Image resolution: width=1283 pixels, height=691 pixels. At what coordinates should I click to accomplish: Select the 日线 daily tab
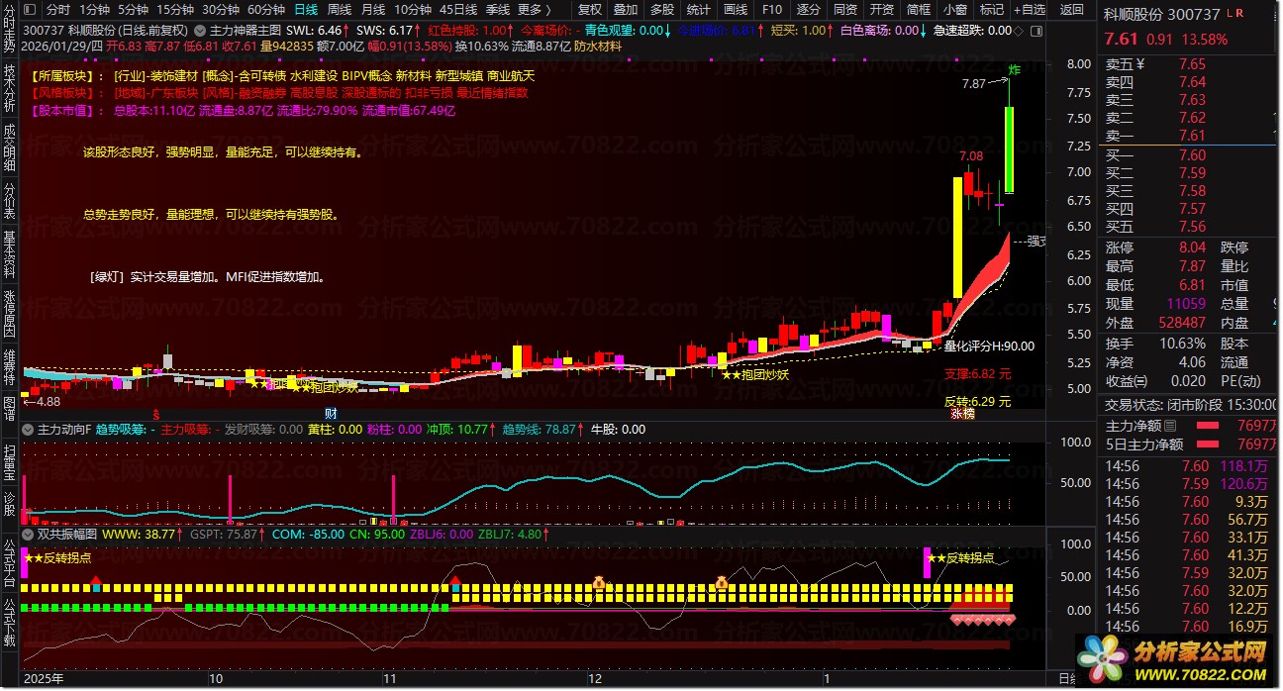(306, 10)
